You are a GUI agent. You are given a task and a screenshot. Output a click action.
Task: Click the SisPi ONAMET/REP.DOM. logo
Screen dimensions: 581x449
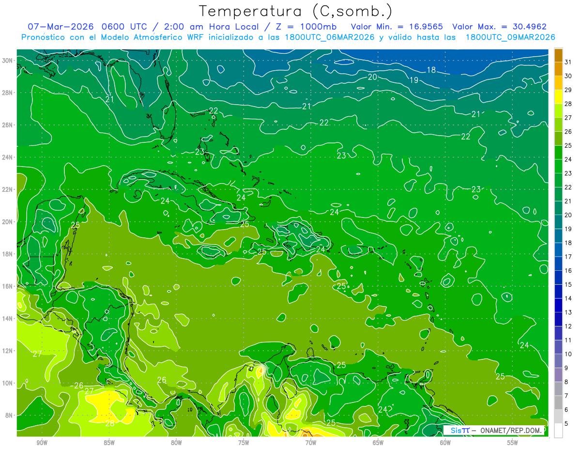pyautogui.click(x=493, y=430)
